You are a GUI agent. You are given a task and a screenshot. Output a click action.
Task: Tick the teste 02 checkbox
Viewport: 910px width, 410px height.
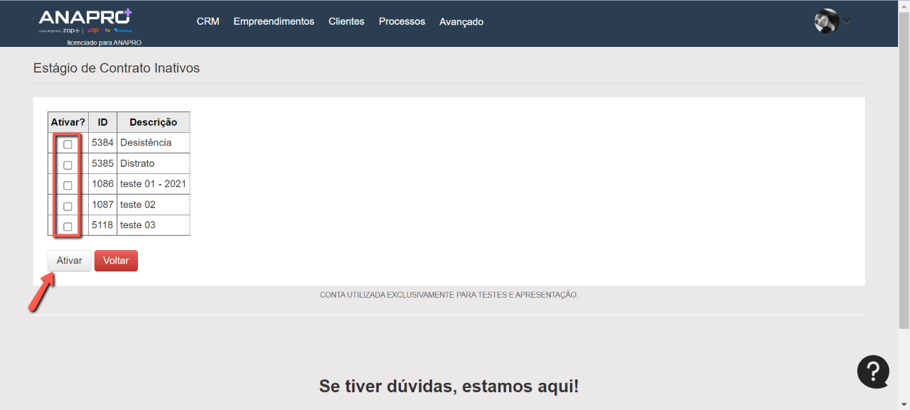click(x=68, y=206)
